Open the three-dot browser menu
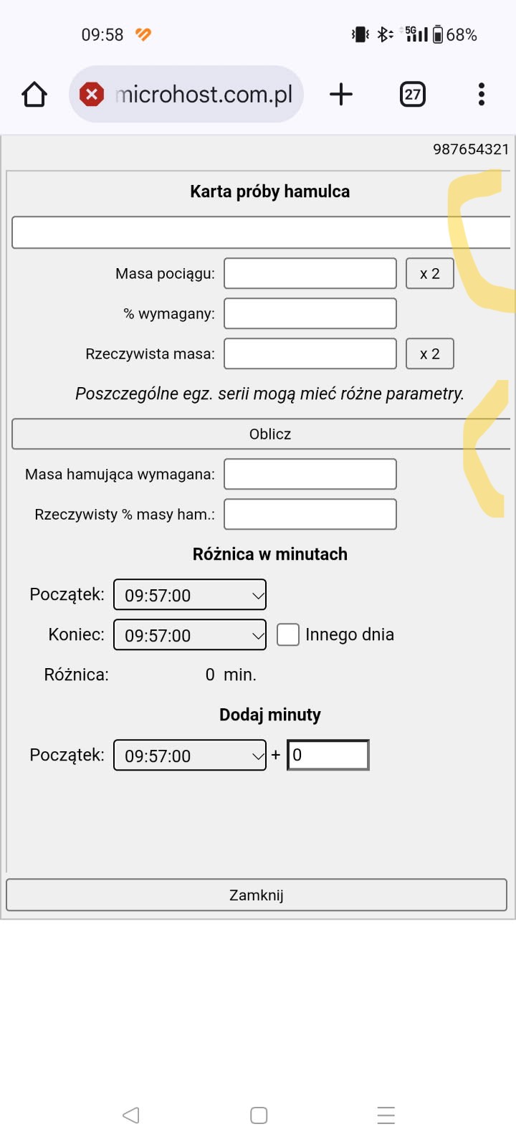The image size is (516, 1147). (x=481, y=94)
